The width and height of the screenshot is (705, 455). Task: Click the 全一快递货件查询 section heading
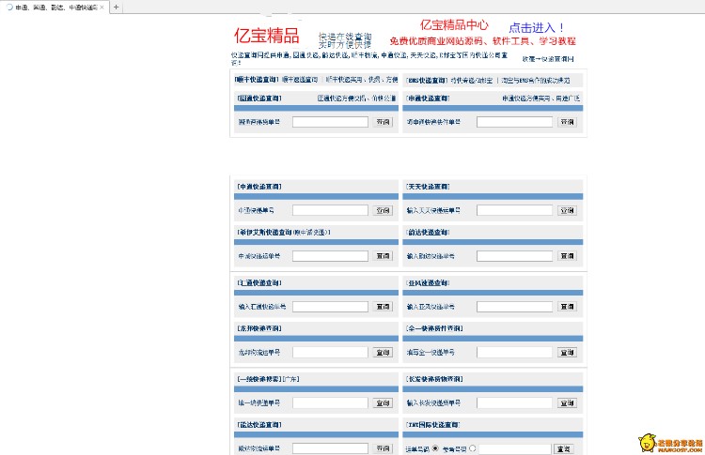pyautogui.click(x=434, y=328)
